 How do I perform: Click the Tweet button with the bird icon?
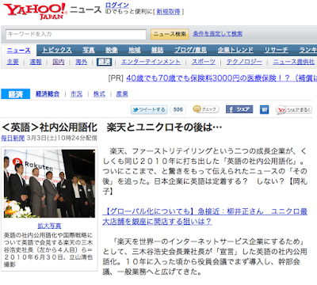tap(149, 109)
